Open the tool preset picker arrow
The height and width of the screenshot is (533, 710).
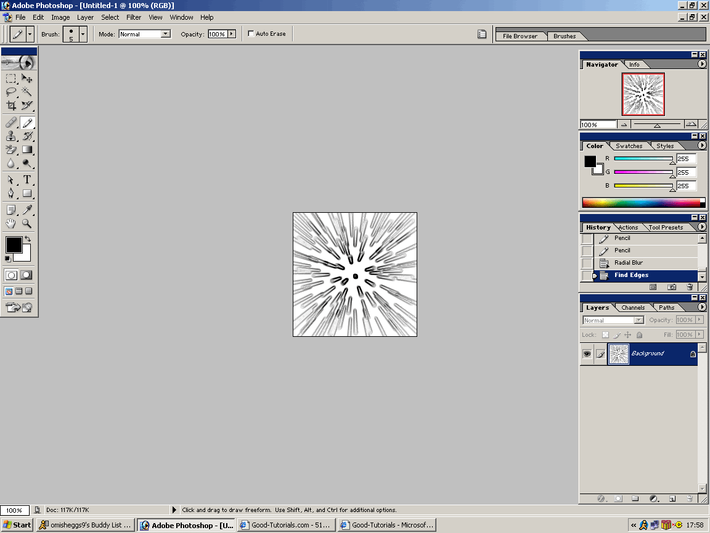tap(30, 34)
